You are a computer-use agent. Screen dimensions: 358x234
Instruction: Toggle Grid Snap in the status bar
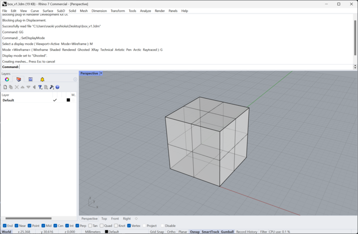157,232
